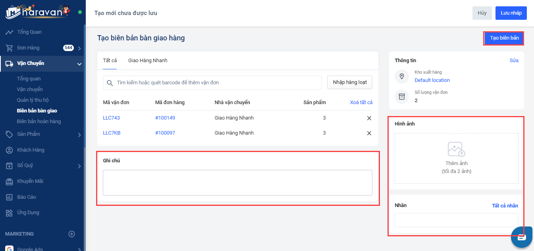
Task: Open Báo Cáo reports in sidebar
Action: (x=26, y=197)
